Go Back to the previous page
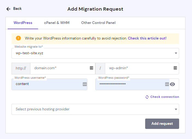 click(17, 9)
